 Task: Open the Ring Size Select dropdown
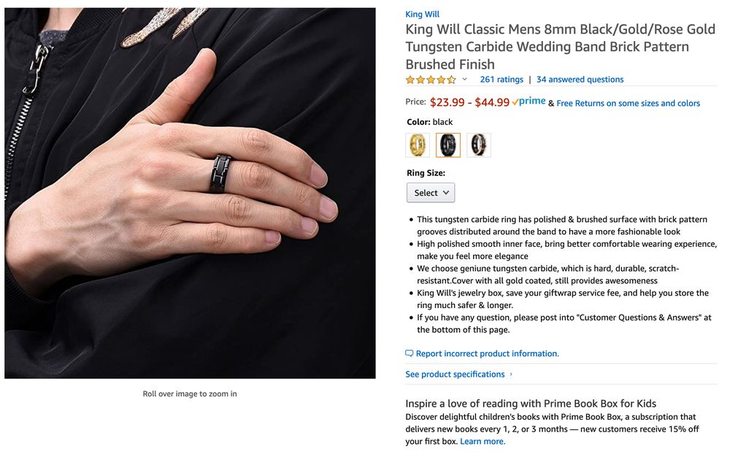click(x=431, y=193)
